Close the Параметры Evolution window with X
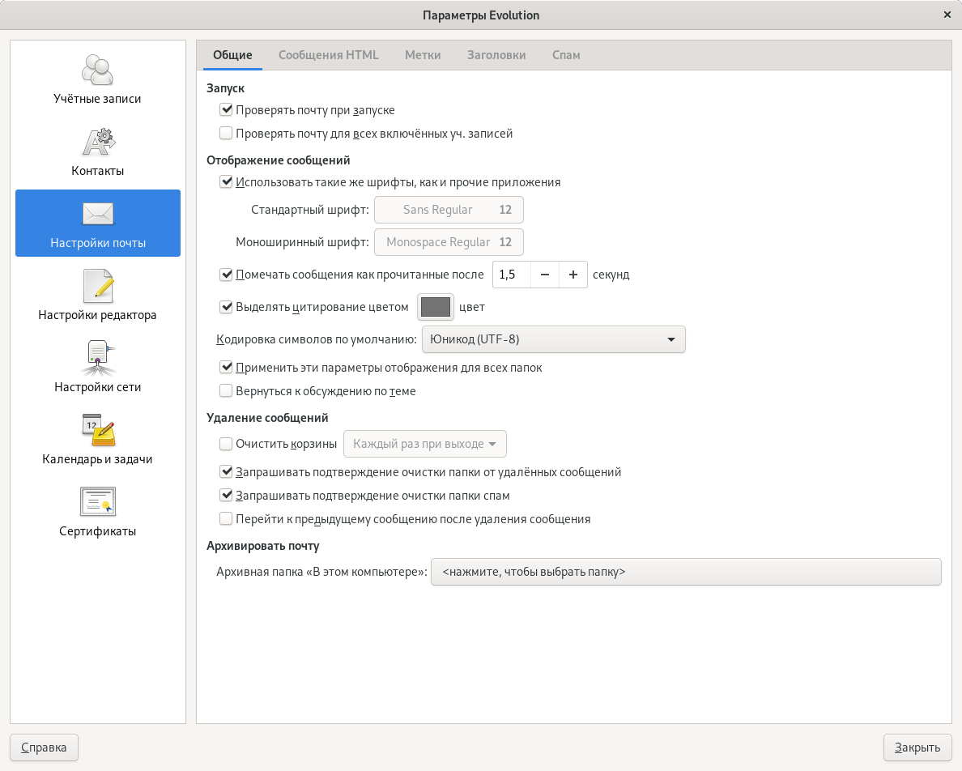962x771 pixels. coord(947,15)
